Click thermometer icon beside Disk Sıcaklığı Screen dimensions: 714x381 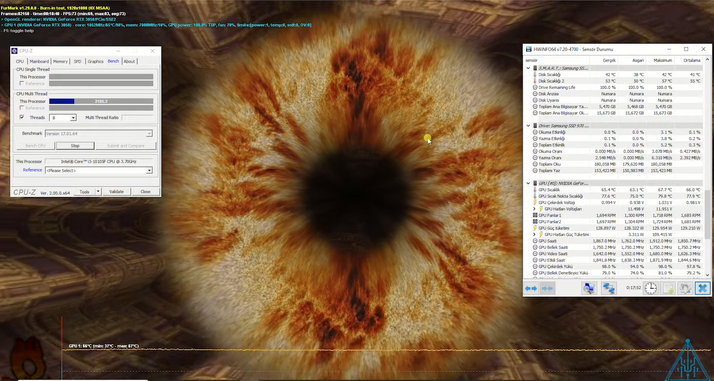(x=535, y=75)
